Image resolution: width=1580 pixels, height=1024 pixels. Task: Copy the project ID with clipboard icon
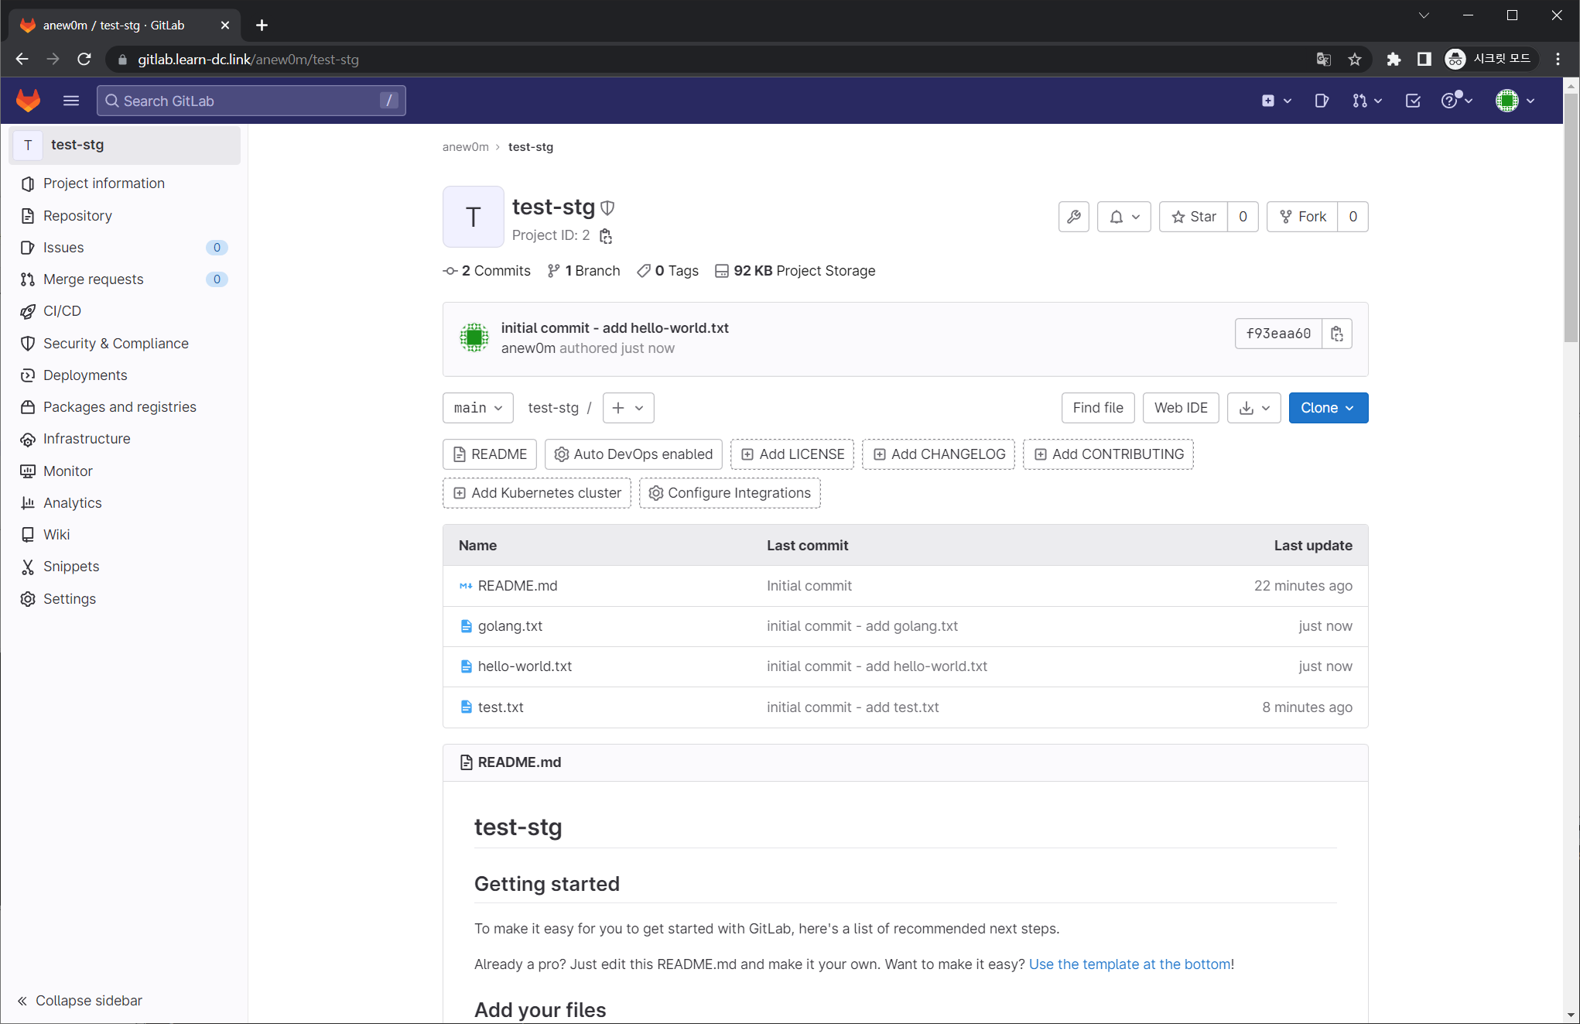coord(606,236)
